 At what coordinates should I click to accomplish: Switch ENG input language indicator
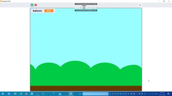tap(156, 94)
